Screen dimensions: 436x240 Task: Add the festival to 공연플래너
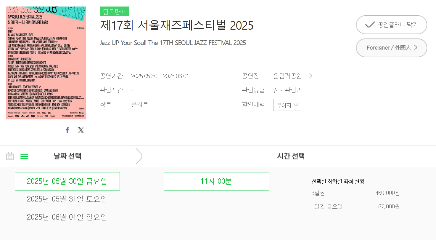[x=392, y=25]
